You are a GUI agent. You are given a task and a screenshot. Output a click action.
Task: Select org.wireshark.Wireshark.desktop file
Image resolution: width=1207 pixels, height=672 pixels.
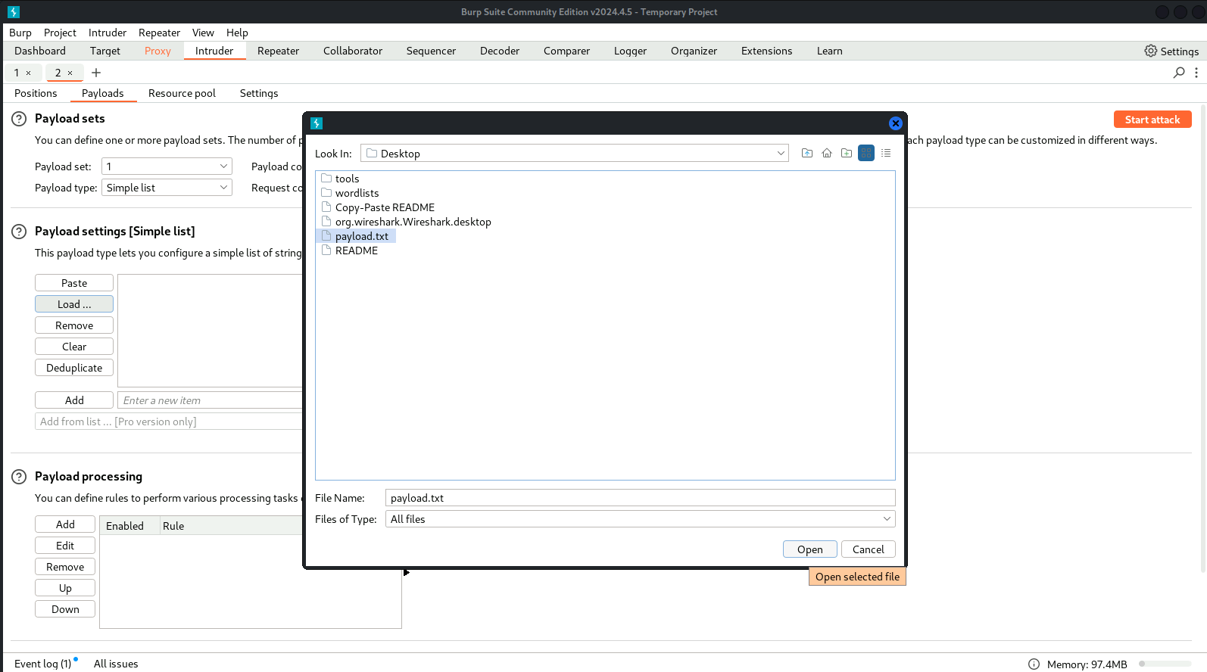(407, 222)
